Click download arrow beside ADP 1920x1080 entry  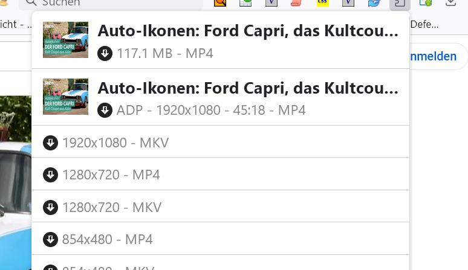pos(105,110)
